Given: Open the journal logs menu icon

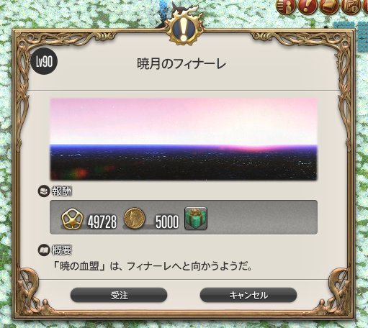Looking at the screenshot, I should click(329, 6).
